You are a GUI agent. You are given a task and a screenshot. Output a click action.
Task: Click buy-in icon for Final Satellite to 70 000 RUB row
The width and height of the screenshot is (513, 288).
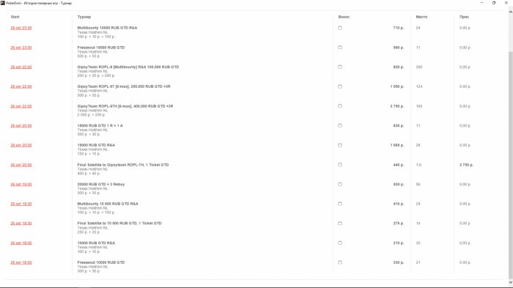[x=340, y=224]
